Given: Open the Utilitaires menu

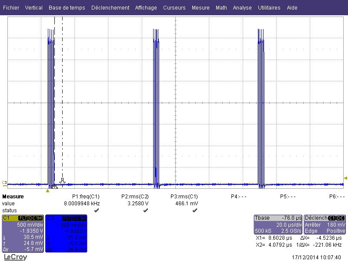Looking at the screenshot, I should pos(269,8).
